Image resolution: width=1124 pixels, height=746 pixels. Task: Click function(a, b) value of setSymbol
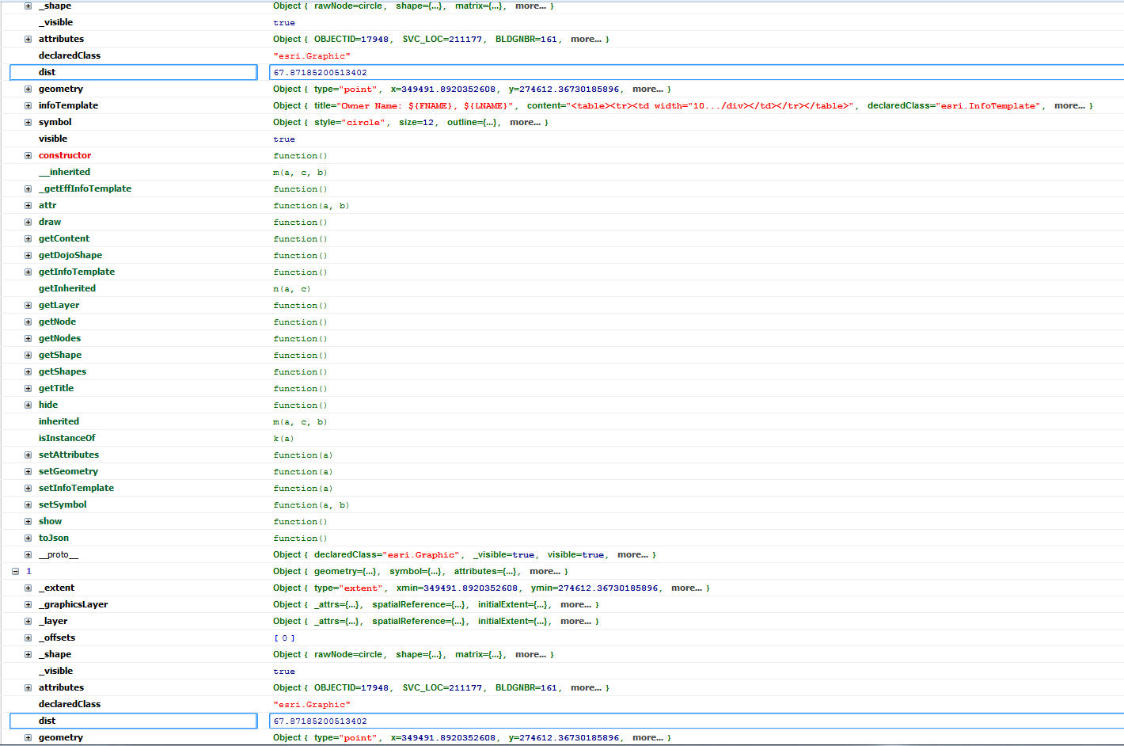[x=311, y=504]
